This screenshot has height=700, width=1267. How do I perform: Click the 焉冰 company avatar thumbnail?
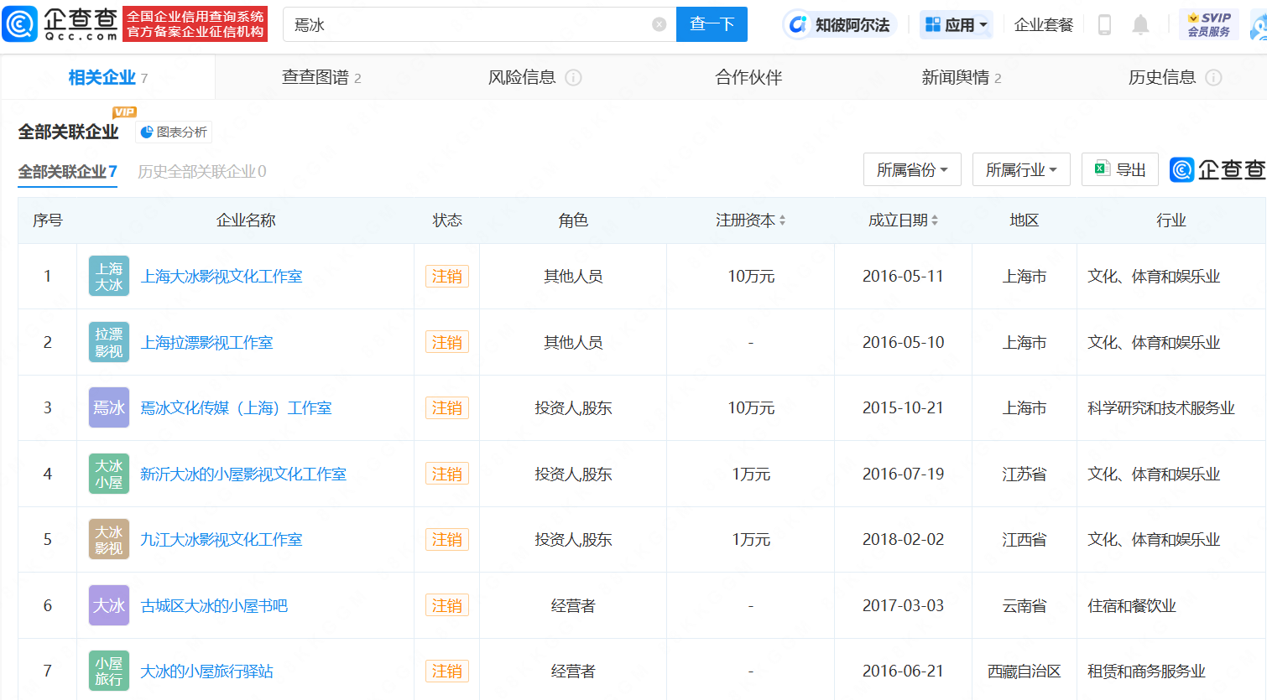[108, 407]
